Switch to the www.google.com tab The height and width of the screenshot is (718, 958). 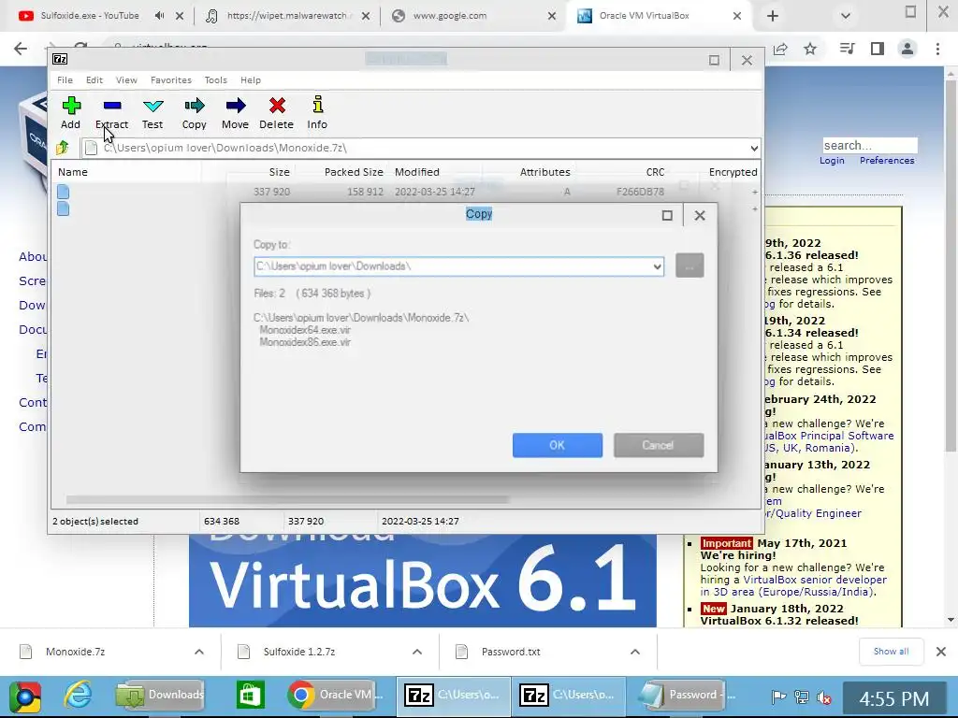pos(450,15)
